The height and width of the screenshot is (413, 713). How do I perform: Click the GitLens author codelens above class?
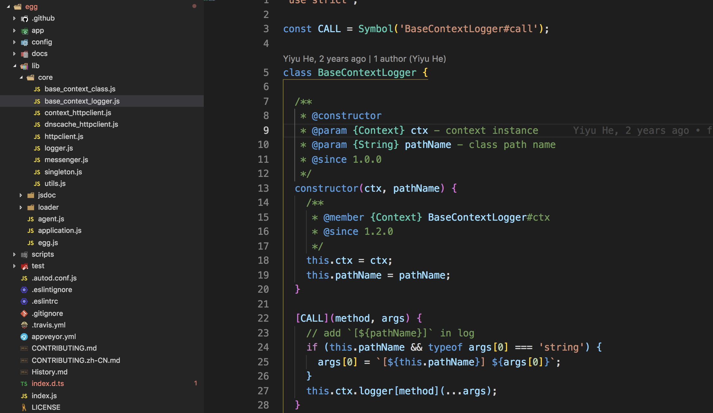(365, 59)
